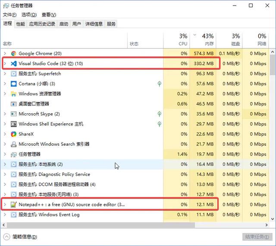
Task: Switch to the 应用历史记录 tab
Action: tap(42, 24)
